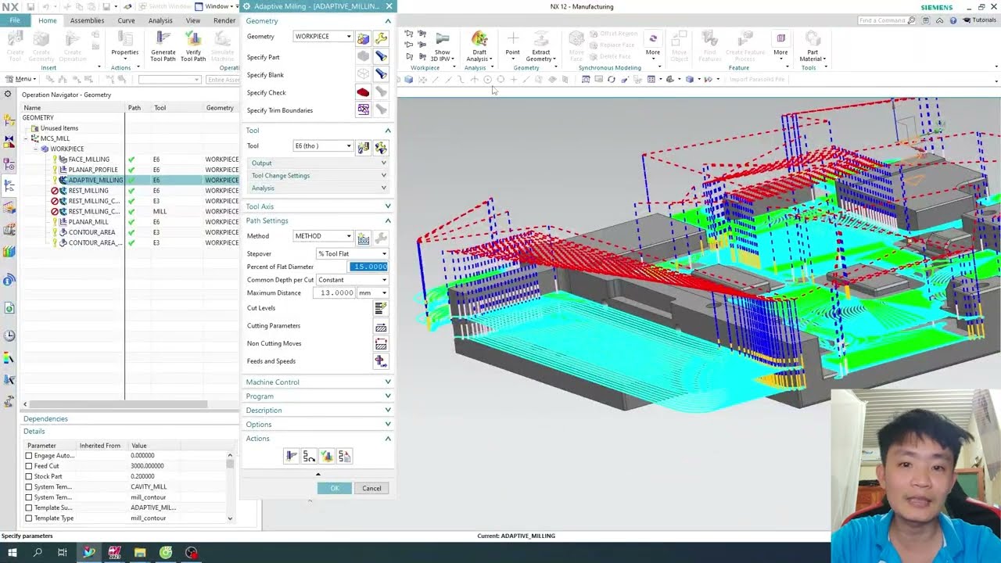Click the Generate Tool Path icon

click(x=163, y=46)
